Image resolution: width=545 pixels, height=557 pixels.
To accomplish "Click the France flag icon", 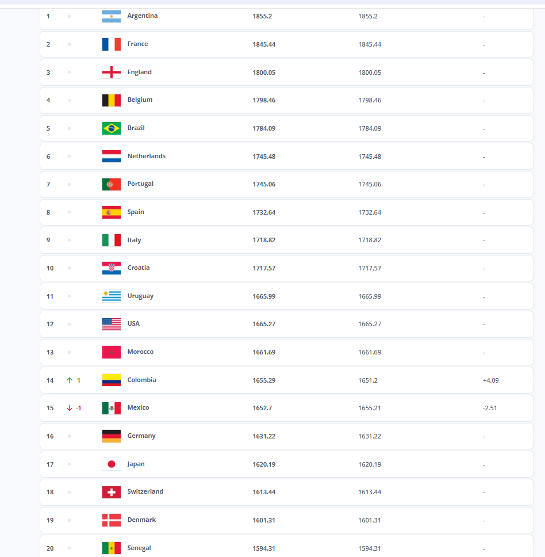I will click(x=111, y=44).
